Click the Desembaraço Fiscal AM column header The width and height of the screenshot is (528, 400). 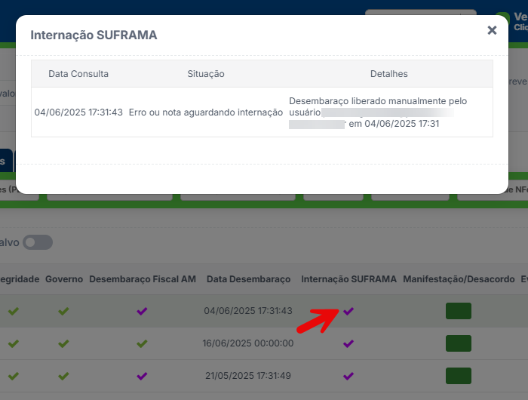(x=143, y=279)
